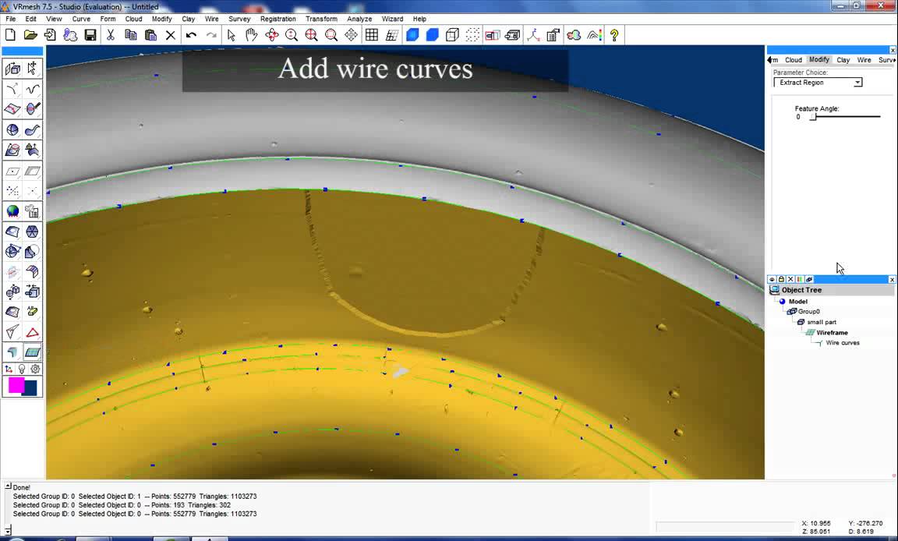
Task: Open the Help menu
Action: pyautogui.click(x=420, y=19)
